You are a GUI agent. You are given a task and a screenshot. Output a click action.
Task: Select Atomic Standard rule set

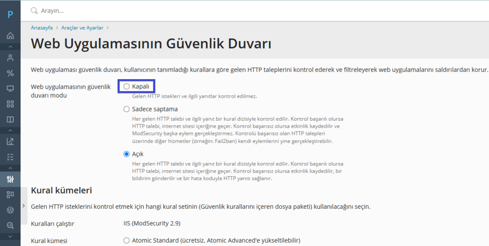click(127, 240)
